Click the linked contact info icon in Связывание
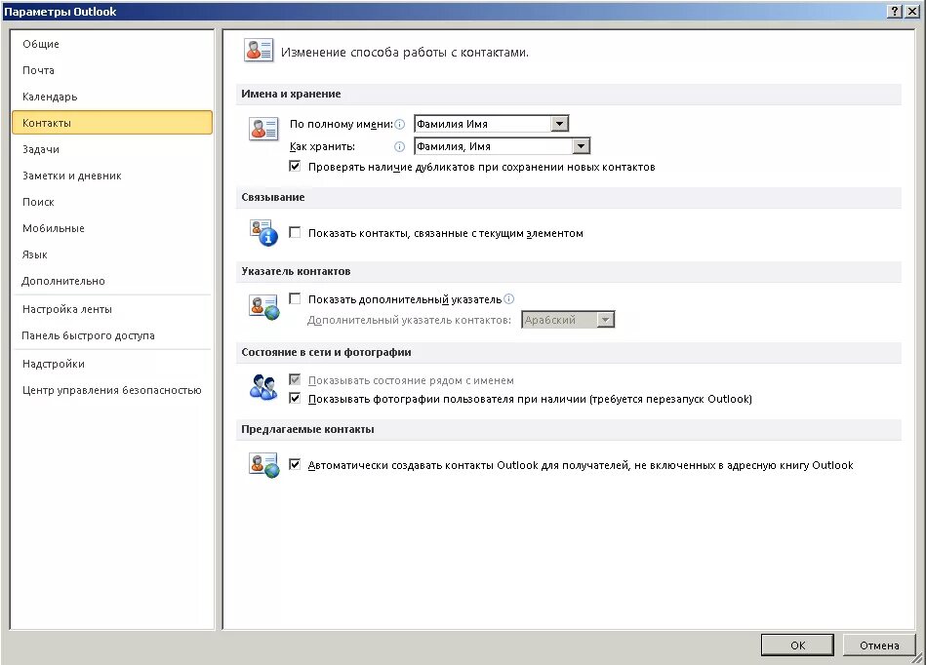This screenshot has width=926, height=665. pos(263,232)
